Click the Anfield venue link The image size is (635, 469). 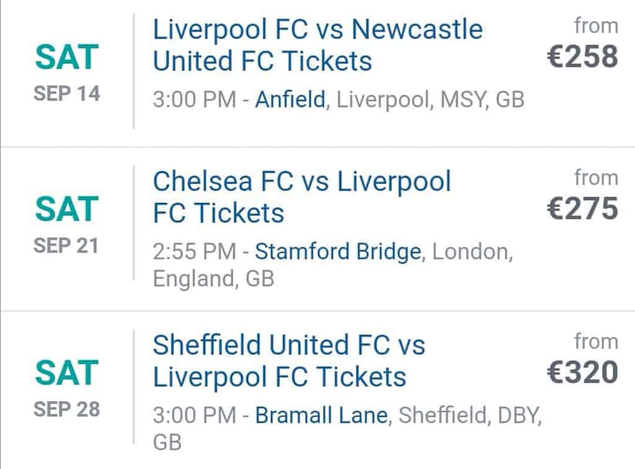(x=290, y=99)
